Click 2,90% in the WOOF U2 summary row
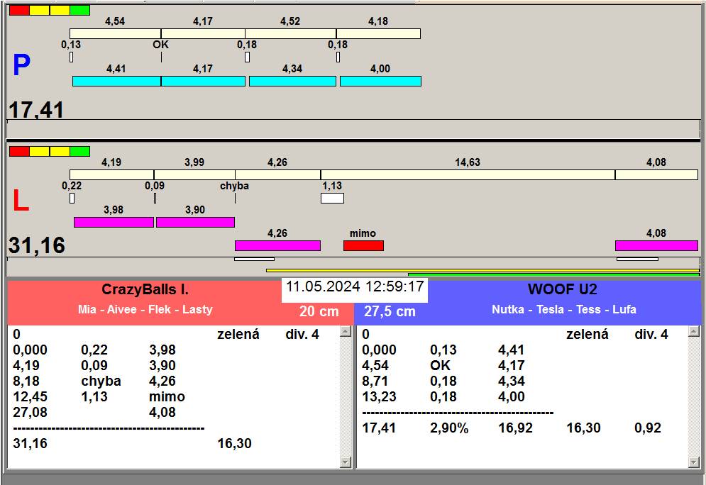The height and width of the screenshot is (485, 706). pyautogui.click(x=449, y=428)
